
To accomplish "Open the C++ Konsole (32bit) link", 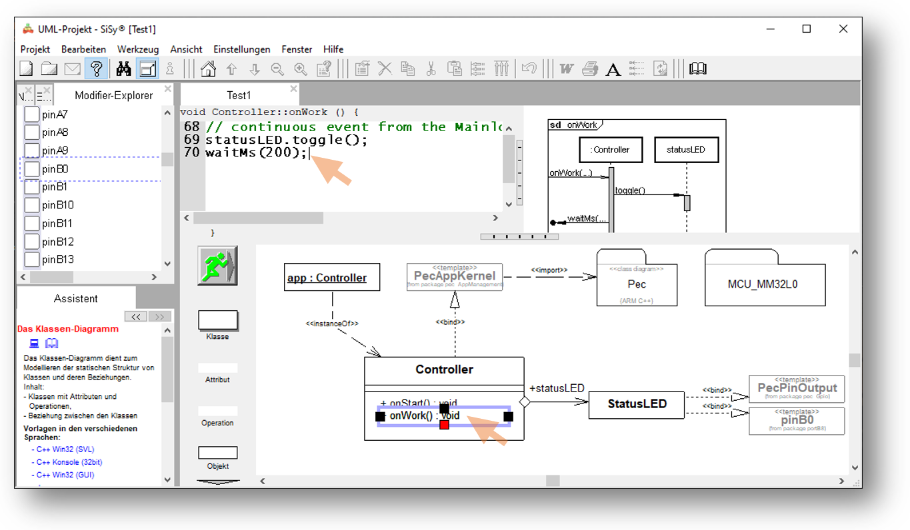I will pyautogui.click(x=69, y=462).
